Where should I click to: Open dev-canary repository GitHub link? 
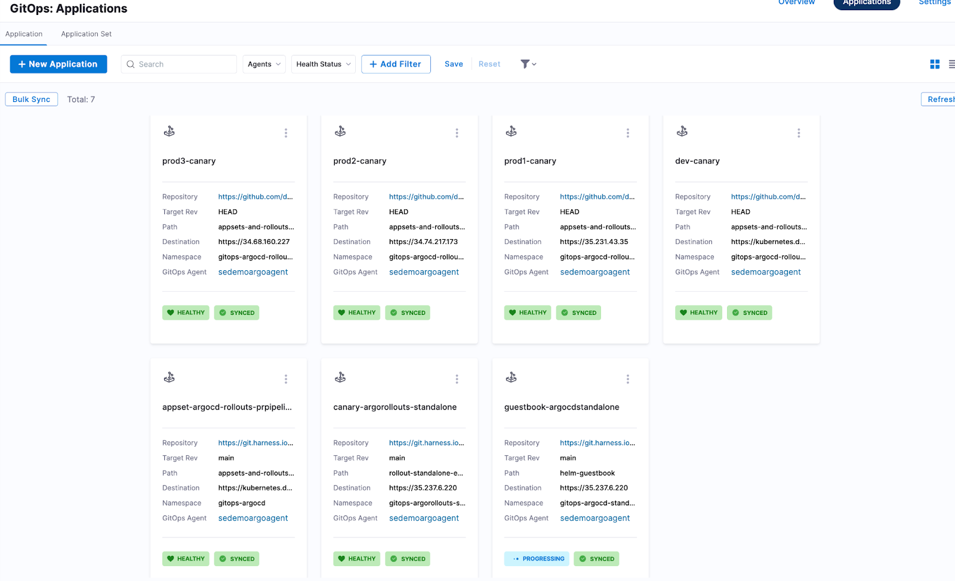(768, 197)
